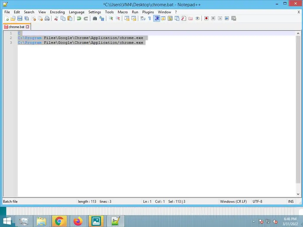Image resolution: width=303 pixels, height=227 pixels.
Task: Open Find with the binoculars icon
Action: point(95,18)
